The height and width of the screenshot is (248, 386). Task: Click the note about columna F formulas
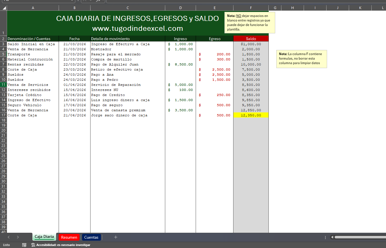[x=301, y=58]
